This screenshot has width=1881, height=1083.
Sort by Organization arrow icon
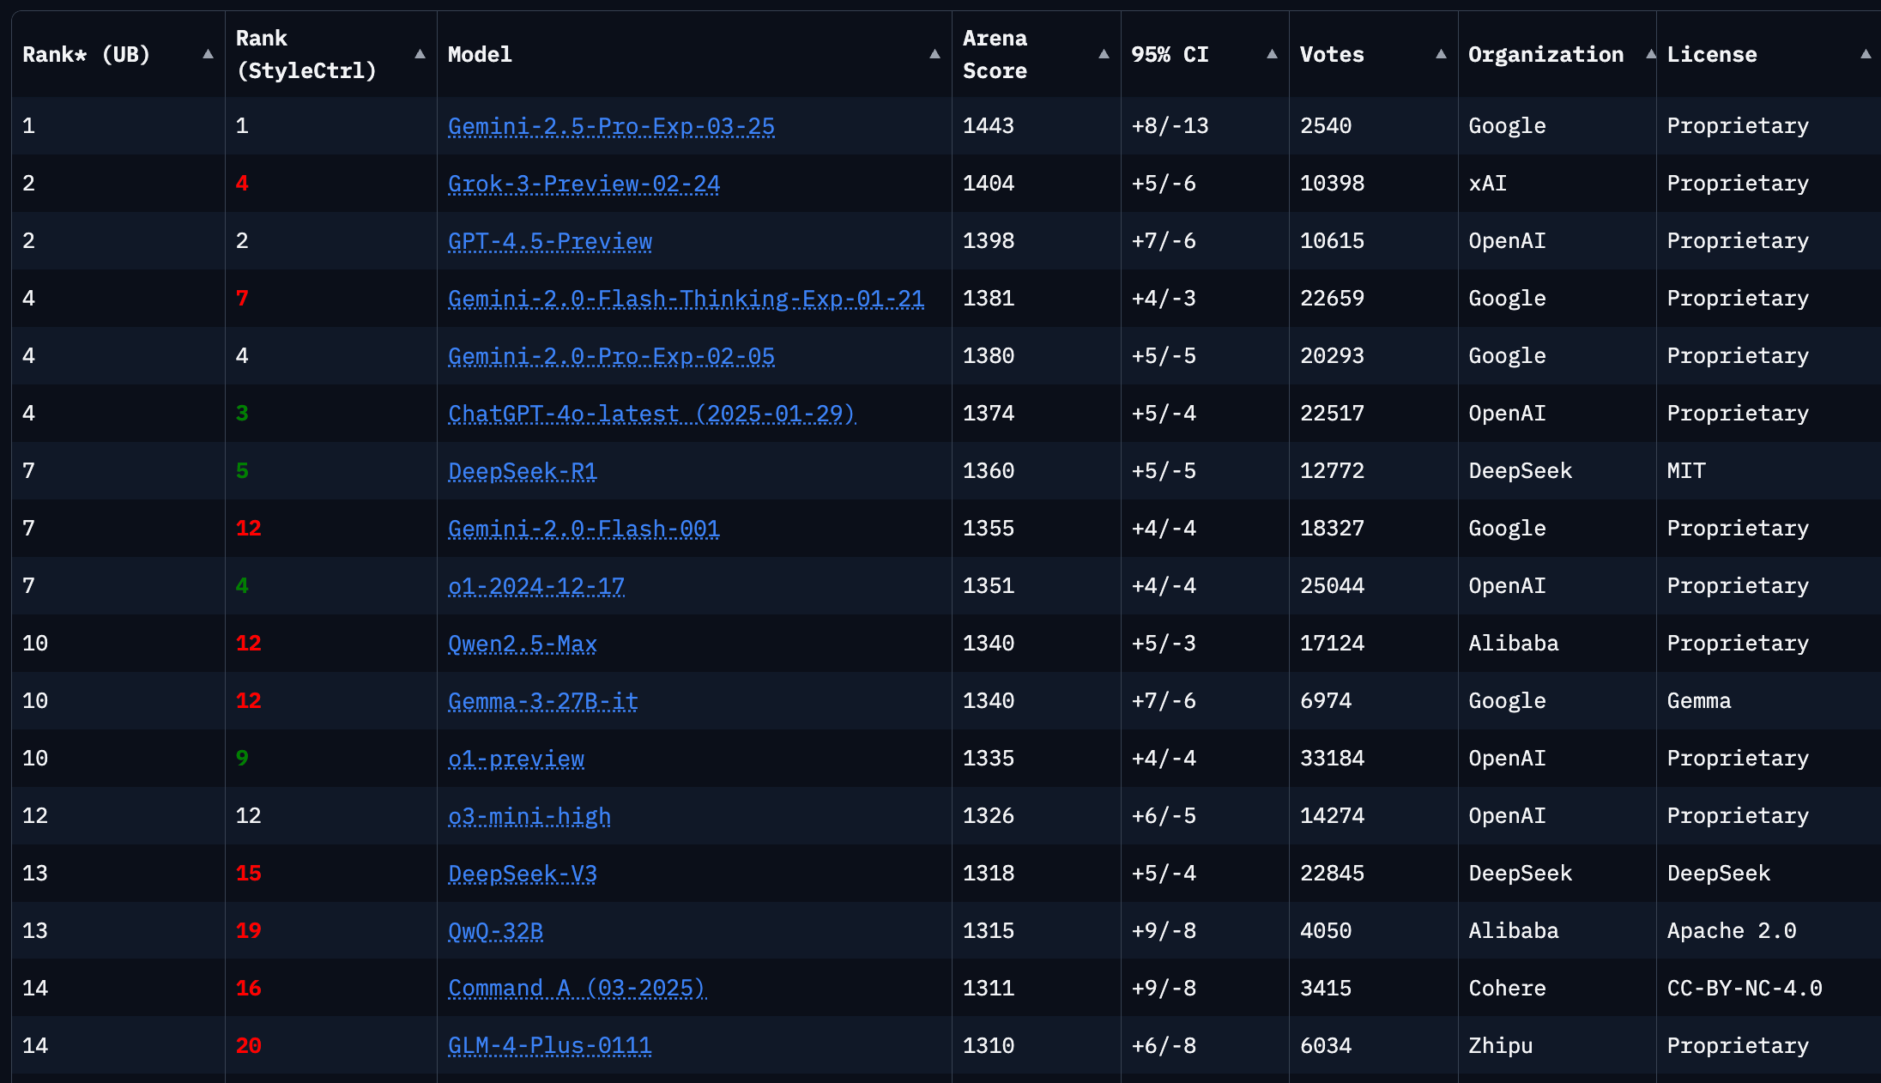[x=1651, y=54]
